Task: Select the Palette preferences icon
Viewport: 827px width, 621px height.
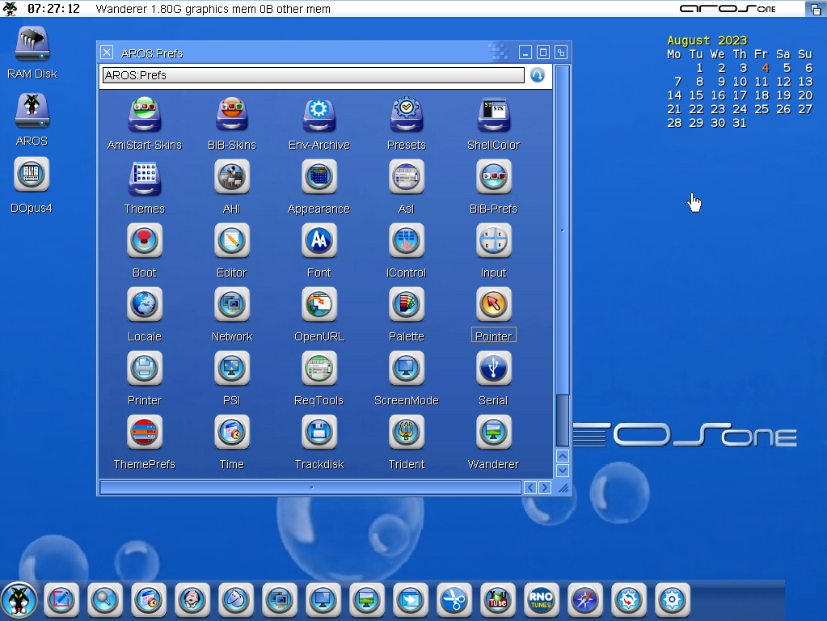Action: click(406, 304)
